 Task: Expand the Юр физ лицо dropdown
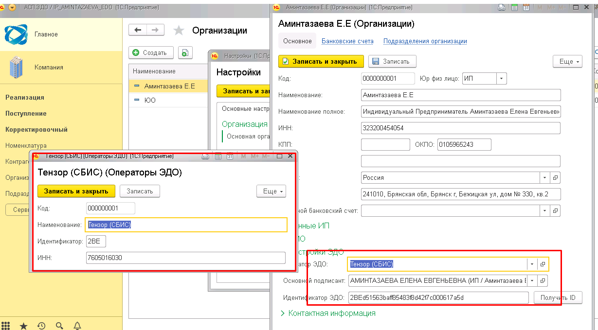502,78
